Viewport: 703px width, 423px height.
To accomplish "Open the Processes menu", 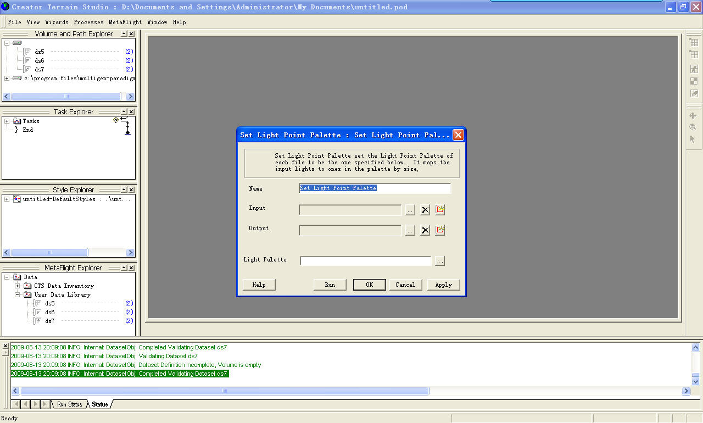I will tap(88, 23).
